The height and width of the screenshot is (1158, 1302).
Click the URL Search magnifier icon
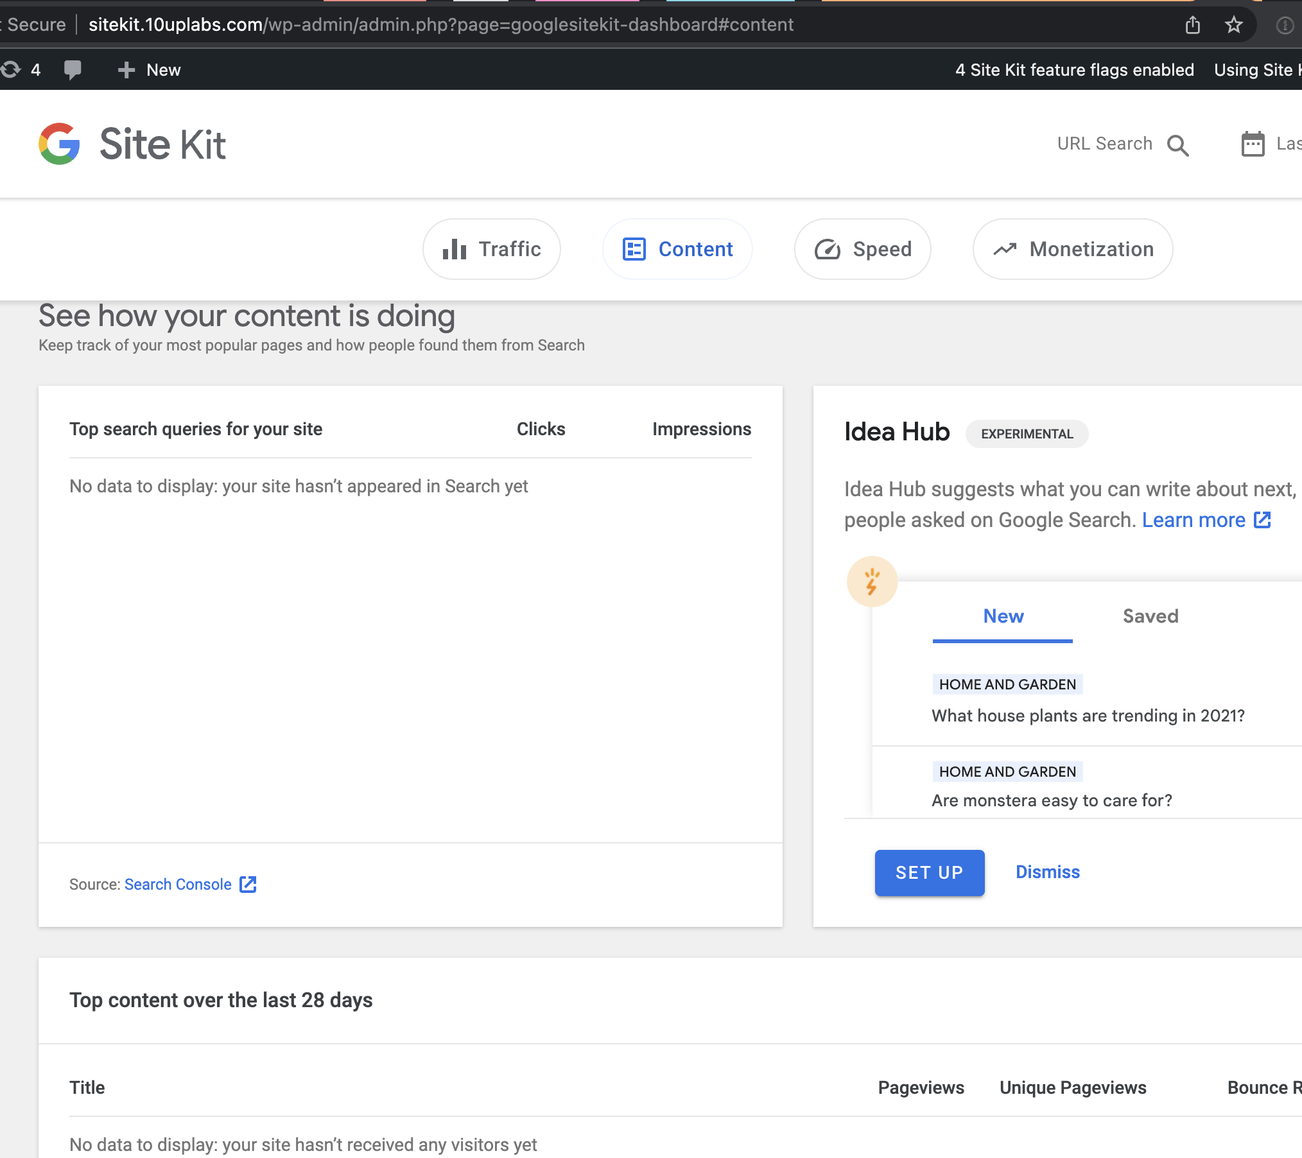pyautogui.click(x=1177, y=145)
